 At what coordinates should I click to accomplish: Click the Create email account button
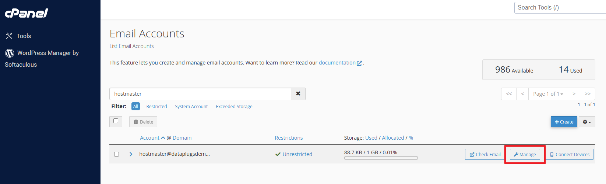point(564,122)
